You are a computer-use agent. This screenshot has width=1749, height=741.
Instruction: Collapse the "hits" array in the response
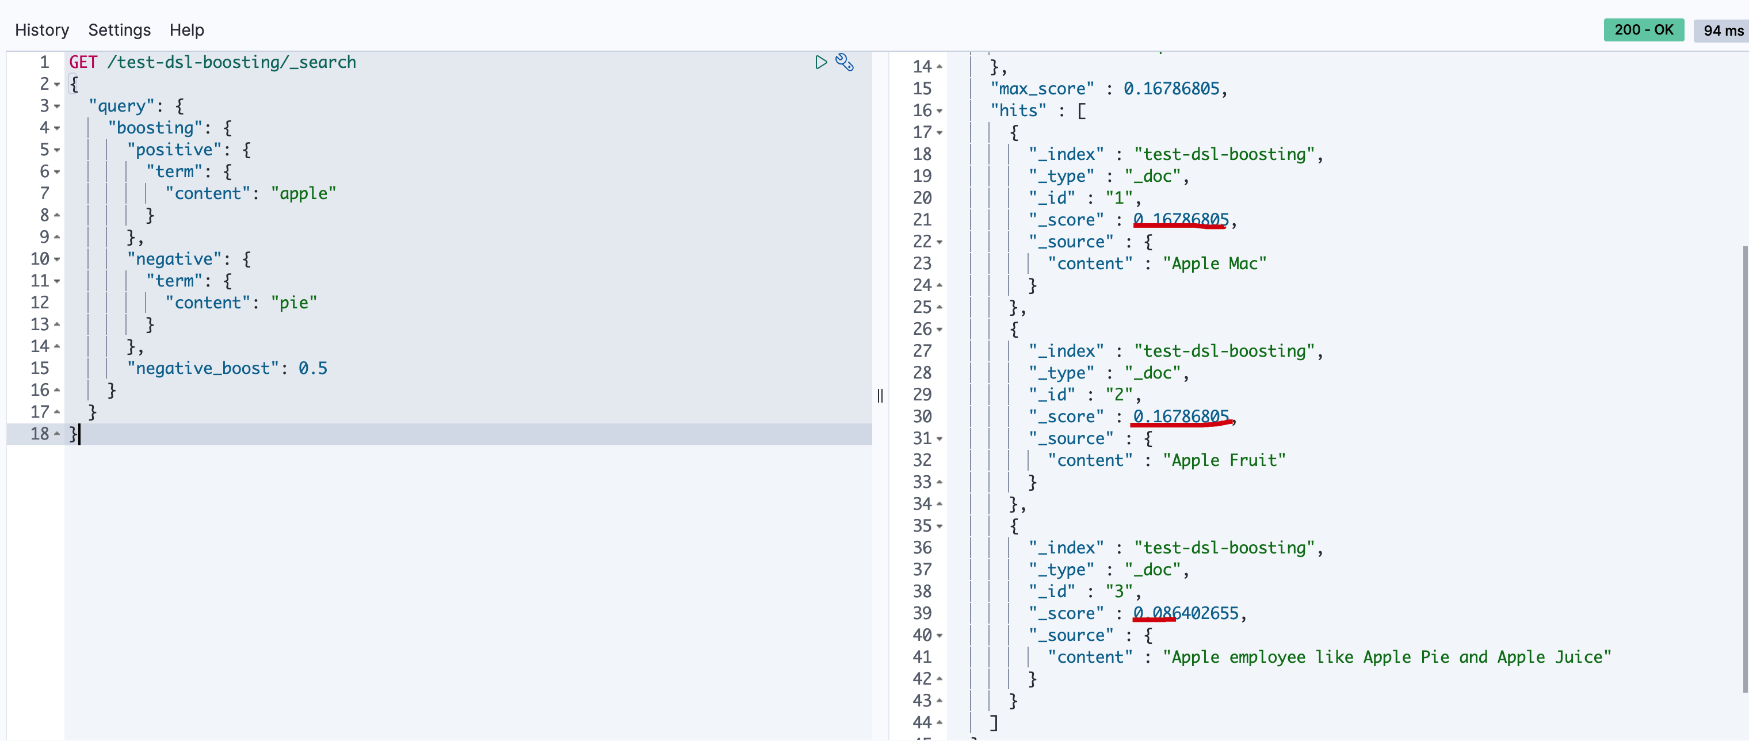pos(940,110)
